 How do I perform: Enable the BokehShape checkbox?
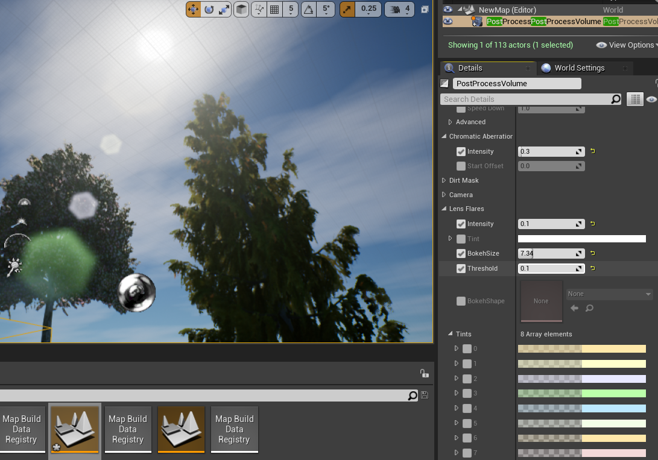click(x=461, y=301)
